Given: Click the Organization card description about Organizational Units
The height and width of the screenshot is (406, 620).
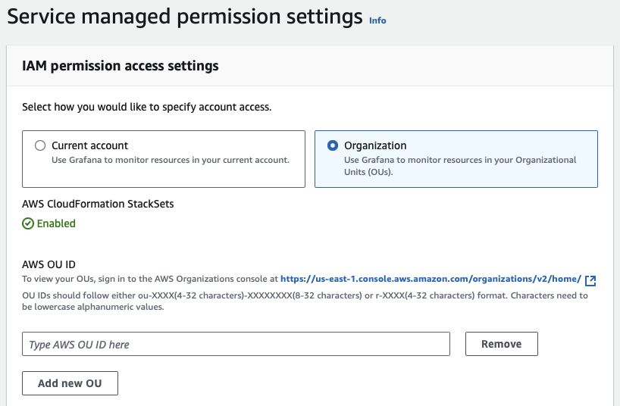Looking at the screenshot, I should pos(460,165).
